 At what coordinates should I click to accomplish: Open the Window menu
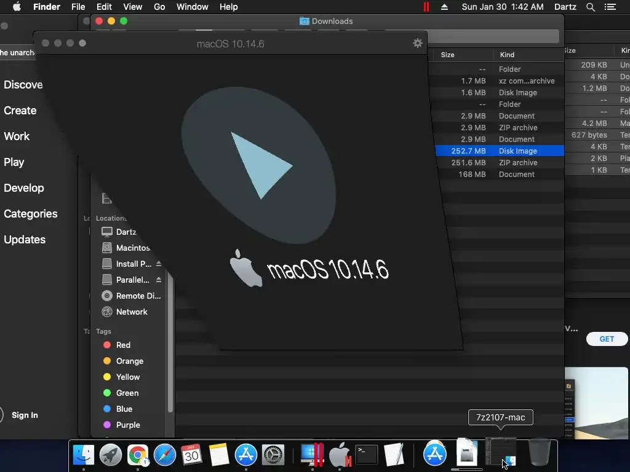click(x=193, y=7)
